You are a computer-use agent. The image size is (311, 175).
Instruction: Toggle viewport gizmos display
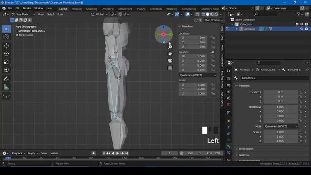pos(177,14)
